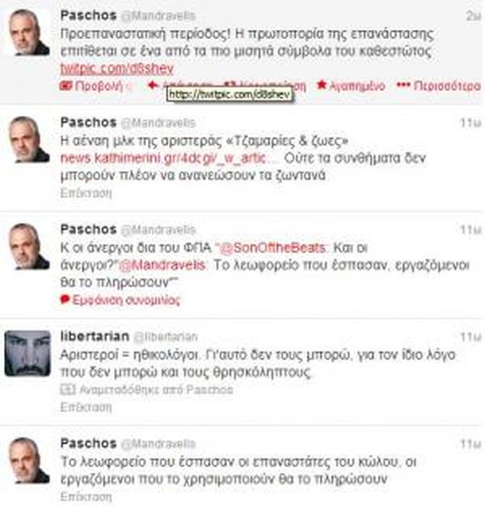This screenshot has width=485, height=515.
Task: Click the @SonOftheBeats mention
Action: pos(272,248)
